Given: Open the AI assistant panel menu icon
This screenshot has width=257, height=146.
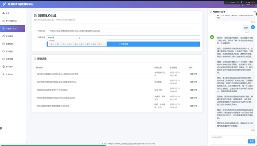Looking at the screenshot, I should (x=255, y=11).
